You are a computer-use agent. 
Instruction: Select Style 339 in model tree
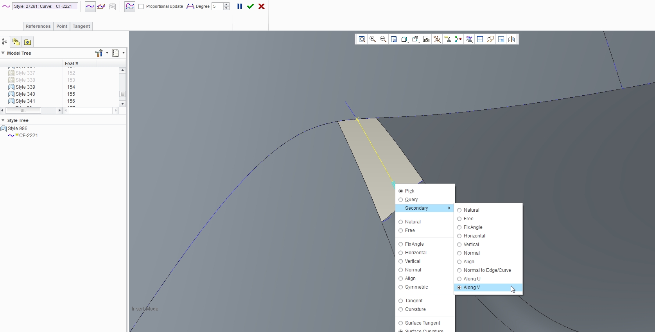click(x=25, y=87)
